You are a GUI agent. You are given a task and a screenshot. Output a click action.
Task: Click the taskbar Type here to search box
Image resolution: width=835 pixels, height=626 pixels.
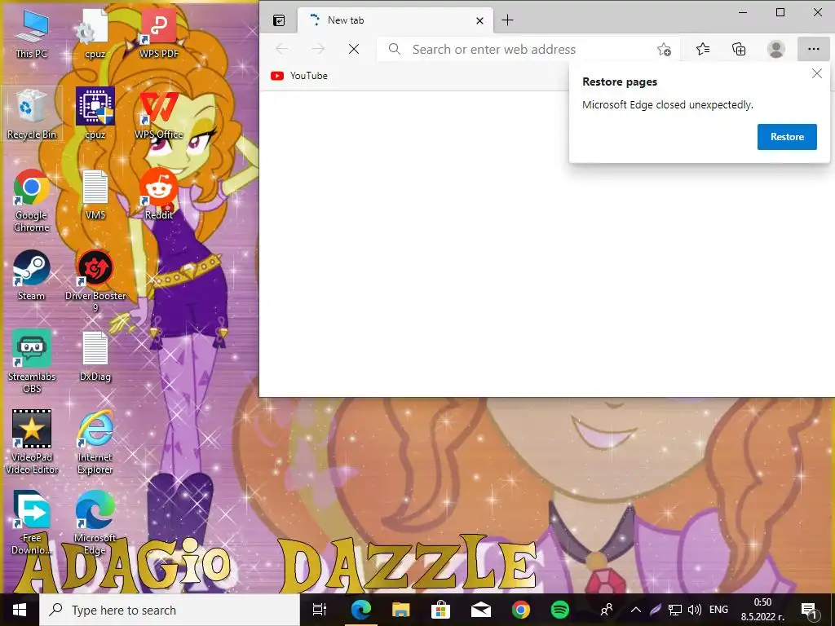coord(170,610)
